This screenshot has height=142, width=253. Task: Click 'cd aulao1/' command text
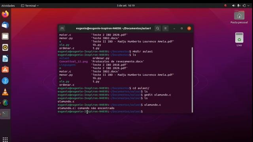[141, 88]
